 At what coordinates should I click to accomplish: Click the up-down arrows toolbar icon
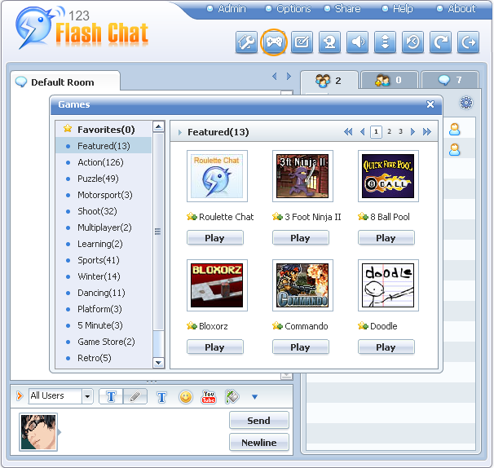pos(385,42)
